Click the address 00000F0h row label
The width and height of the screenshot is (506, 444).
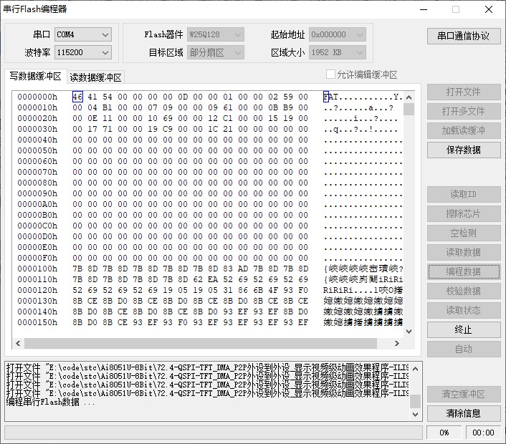(37, 258)
